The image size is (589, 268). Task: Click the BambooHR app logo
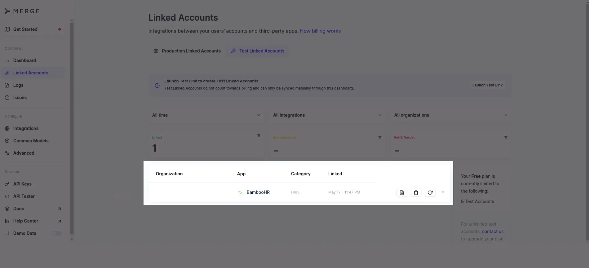pyautogui.click(x=240, y=192)
